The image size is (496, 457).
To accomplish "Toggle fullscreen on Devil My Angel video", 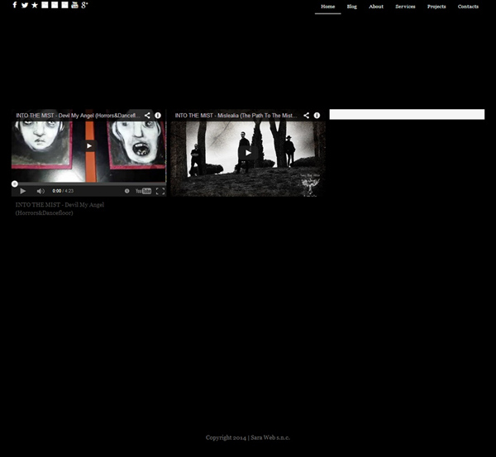I will click(160, 191).
